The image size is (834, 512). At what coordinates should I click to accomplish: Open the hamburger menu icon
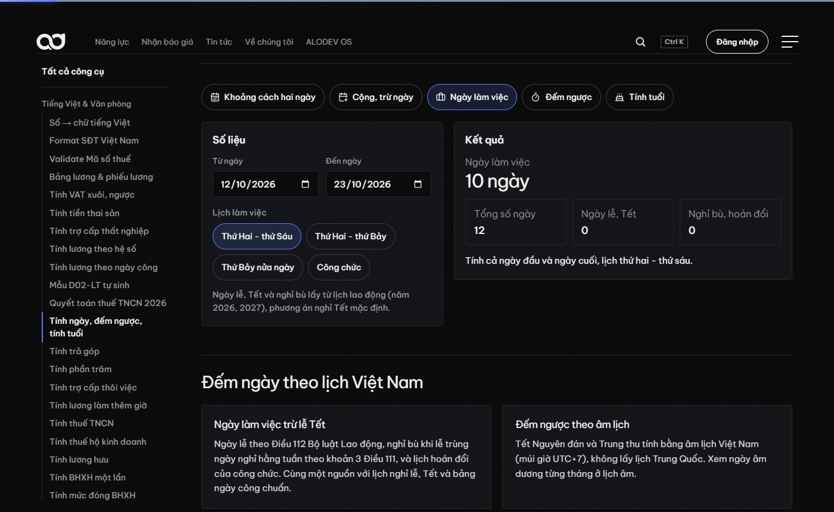[x=789, y=42]
